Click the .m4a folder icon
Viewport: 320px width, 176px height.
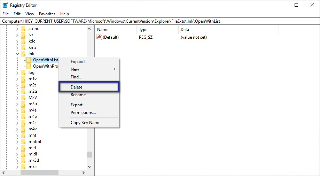23,110
